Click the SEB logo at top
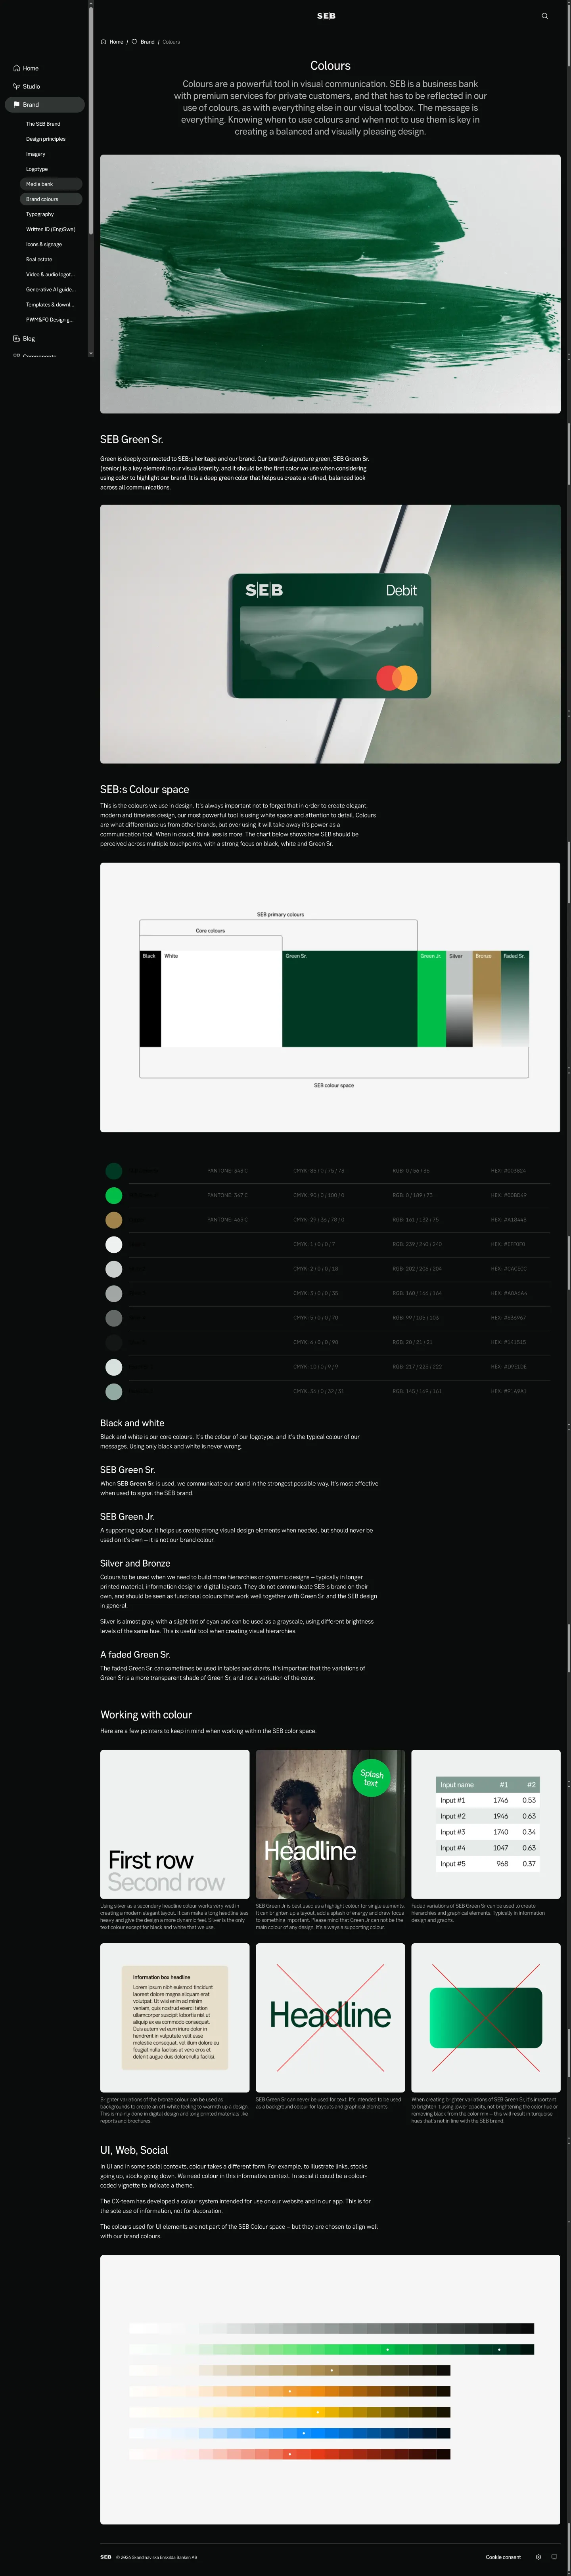The image size is (571, 2576). coord(326,16)
